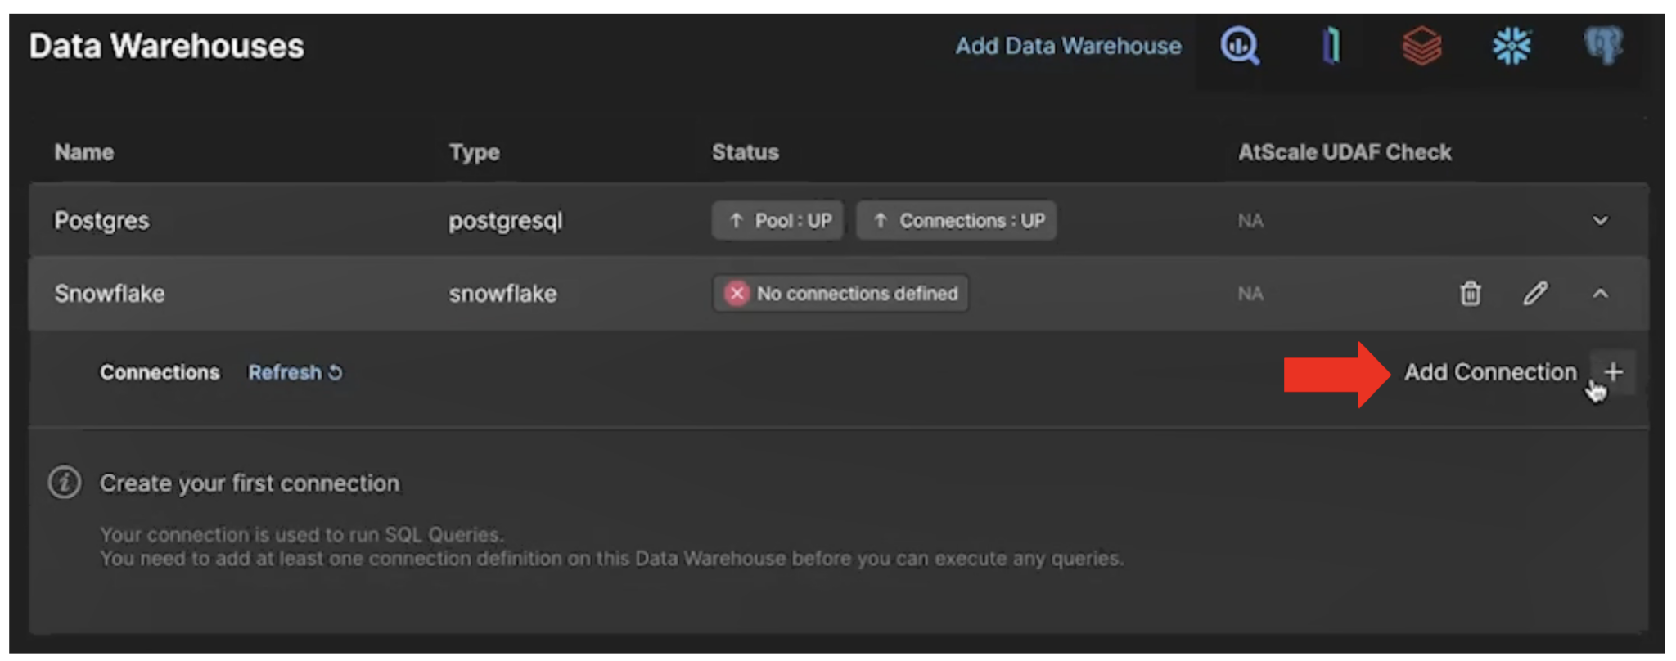Collapse the Snowflake row chevron
Viewport: 1676px width, 661px height.
[x=1600, y=294]
